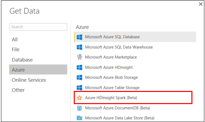205x122 pixels.
Task: Select Microsoft Azure Data Lake Store (Beta) text
Action: (x=120, y=118)
